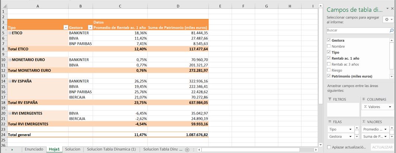Click the -6,45% cell for BBVA
This screenshot has height=153, width=396.
(x=120, y=113)
